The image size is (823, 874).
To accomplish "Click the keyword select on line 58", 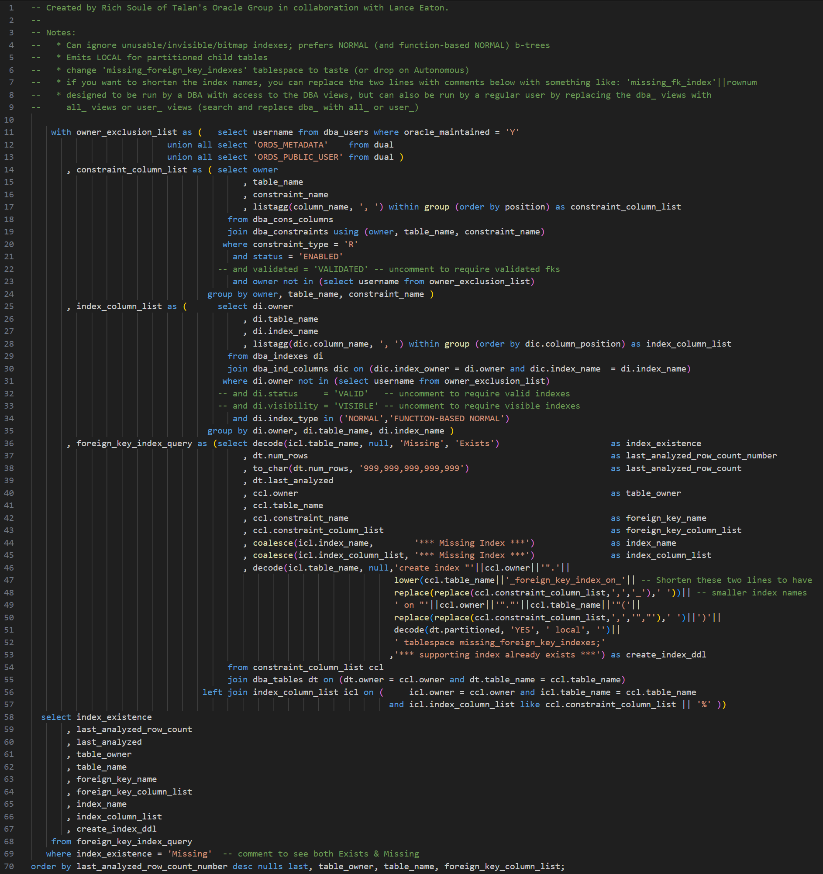I will coord(55,717).
